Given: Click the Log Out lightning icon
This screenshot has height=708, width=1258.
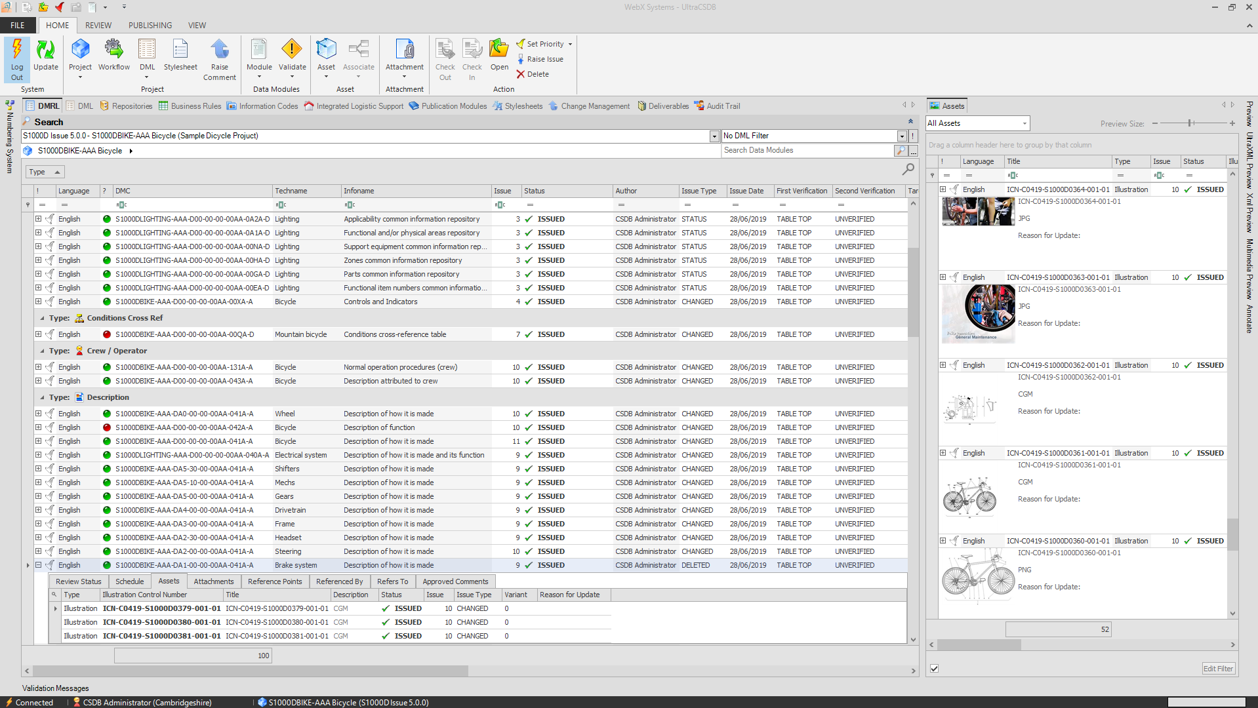Looking at the screenshot, I should pos(17,49).
